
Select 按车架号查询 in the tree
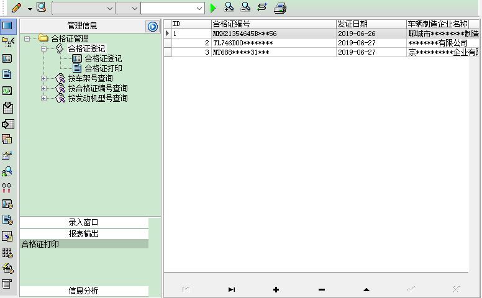click(91, 78)
